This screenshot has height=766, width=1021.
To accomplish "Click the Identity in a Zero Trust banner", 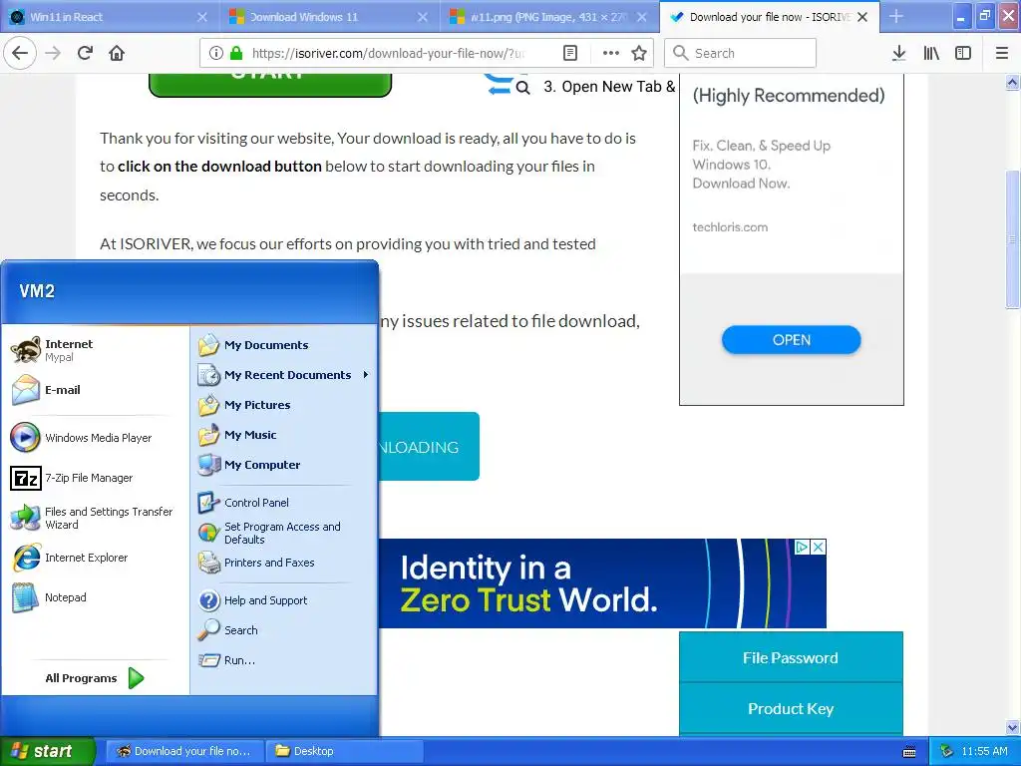I will click(602, 582).
